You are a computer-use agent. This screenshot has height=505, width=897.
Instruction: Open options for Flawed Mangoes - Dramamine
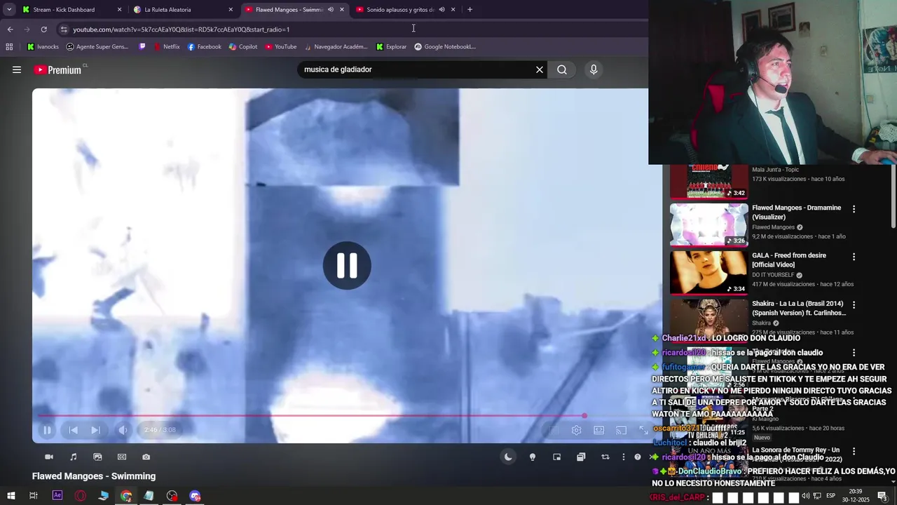(x=854, y=209)
